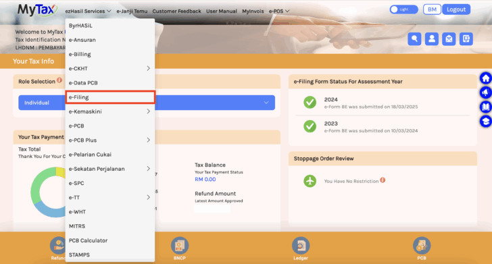Image resolution: width=492 pixels, height=264 pixels.
Task: Click the Stoppage Order Review heading
Action: click(324, 159)
